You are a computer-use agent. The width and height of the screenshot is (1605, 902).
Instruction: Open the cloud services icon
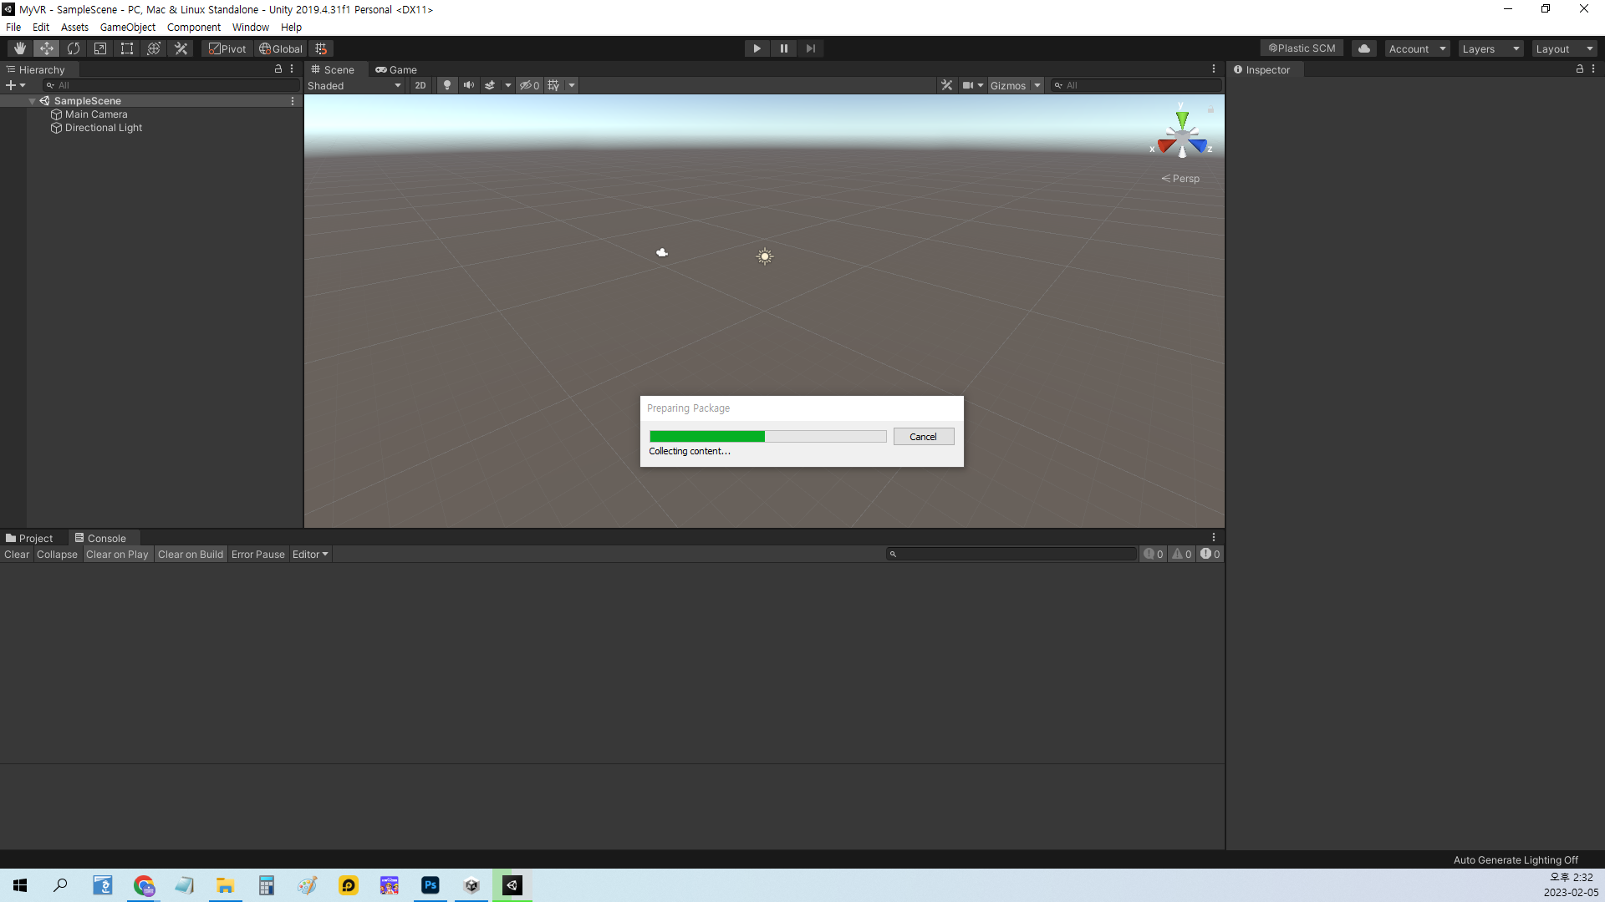(x=1363, y=48)
